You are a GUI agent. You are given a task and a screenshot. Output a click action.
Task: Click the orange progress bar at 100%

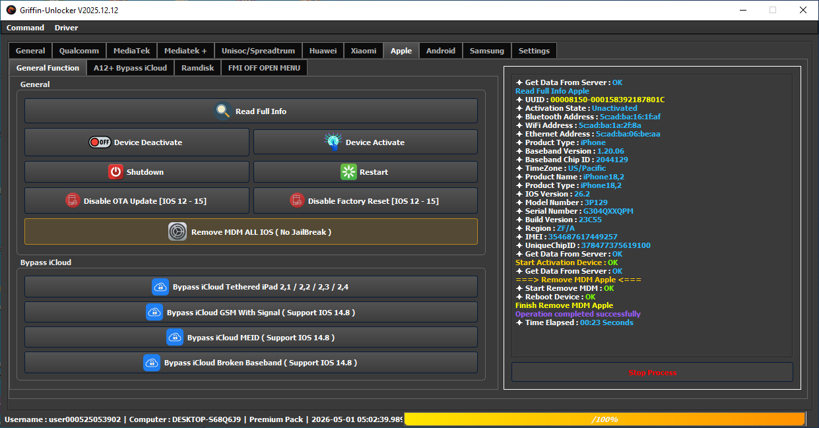tap(604, 419)
